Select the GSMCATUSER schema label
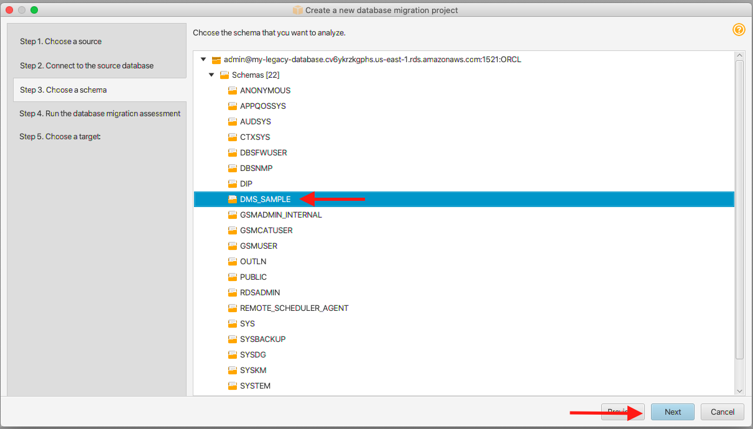This screenshot has height=429, width=753. pos(266,231)
